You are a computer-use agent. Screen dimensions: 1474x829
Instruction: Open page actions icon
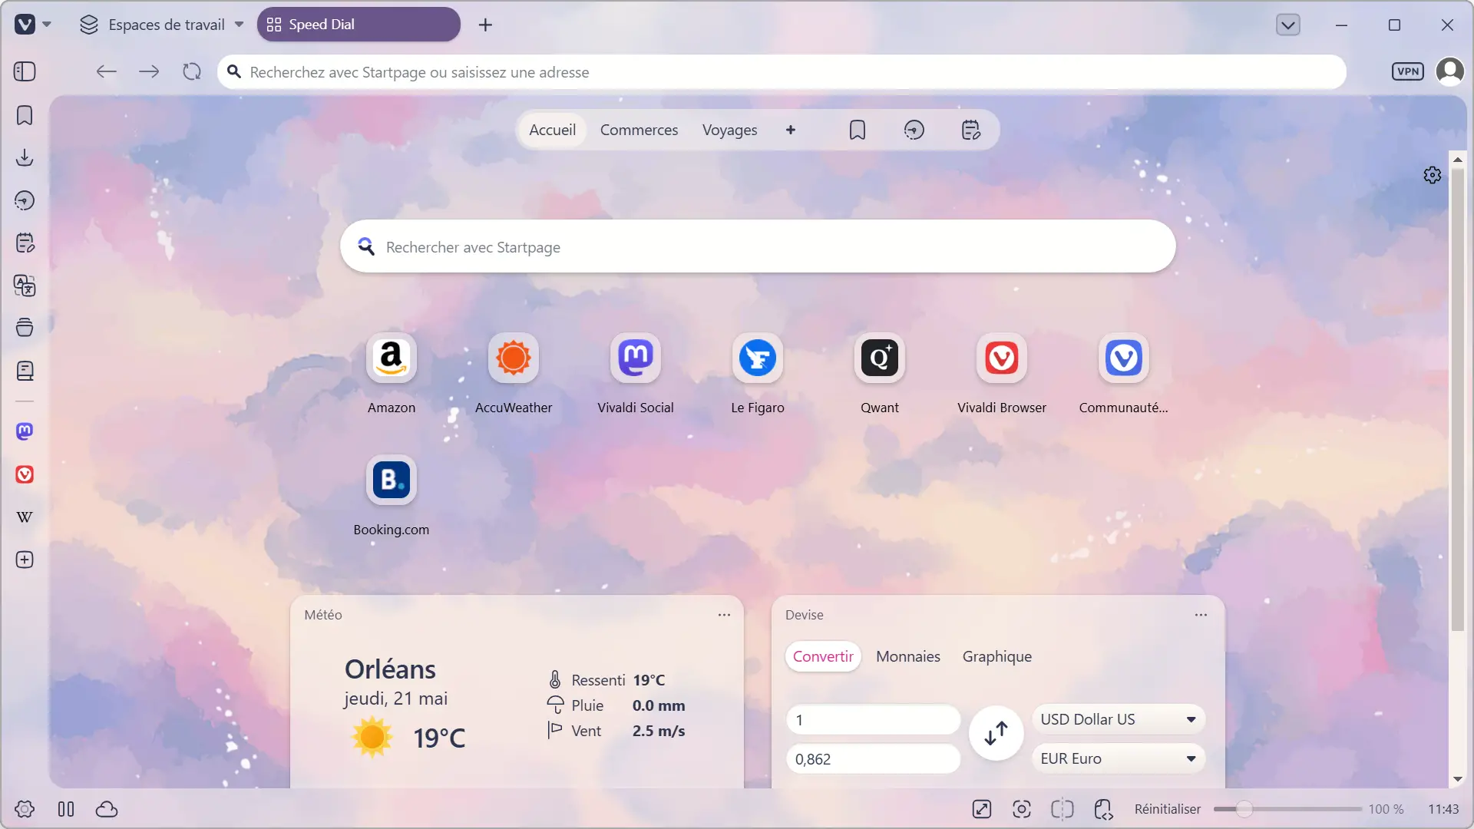(x=1103, y=809)
